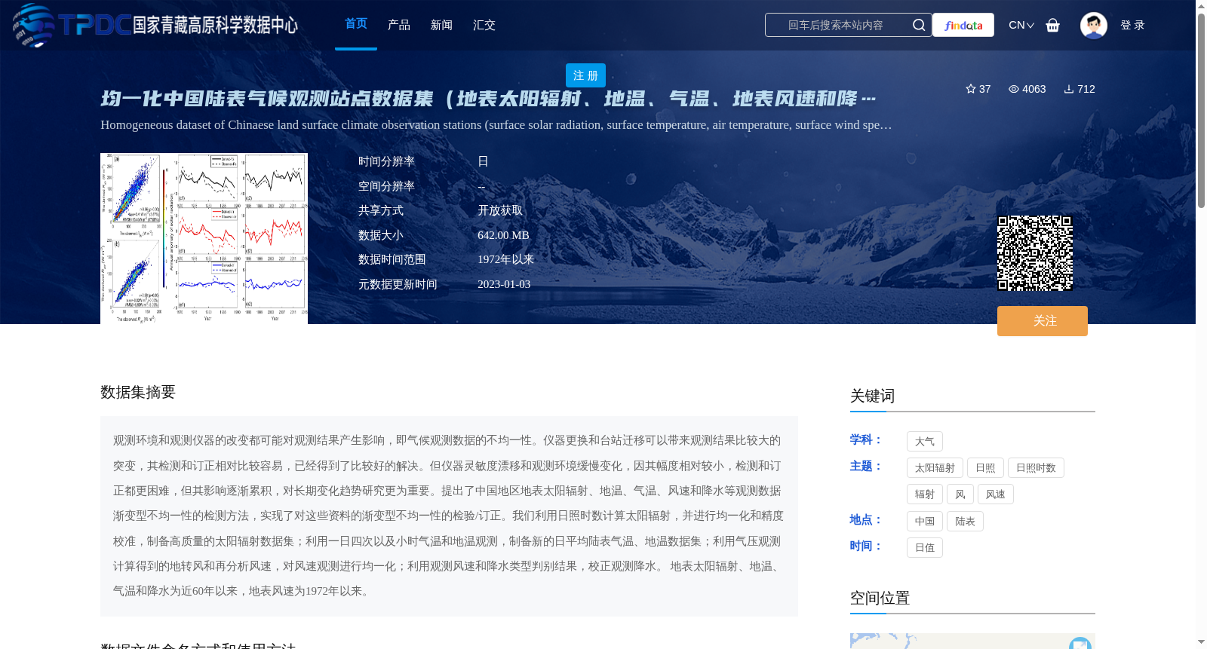
Task: Click the 712 download count
Action: (1086, 89)
